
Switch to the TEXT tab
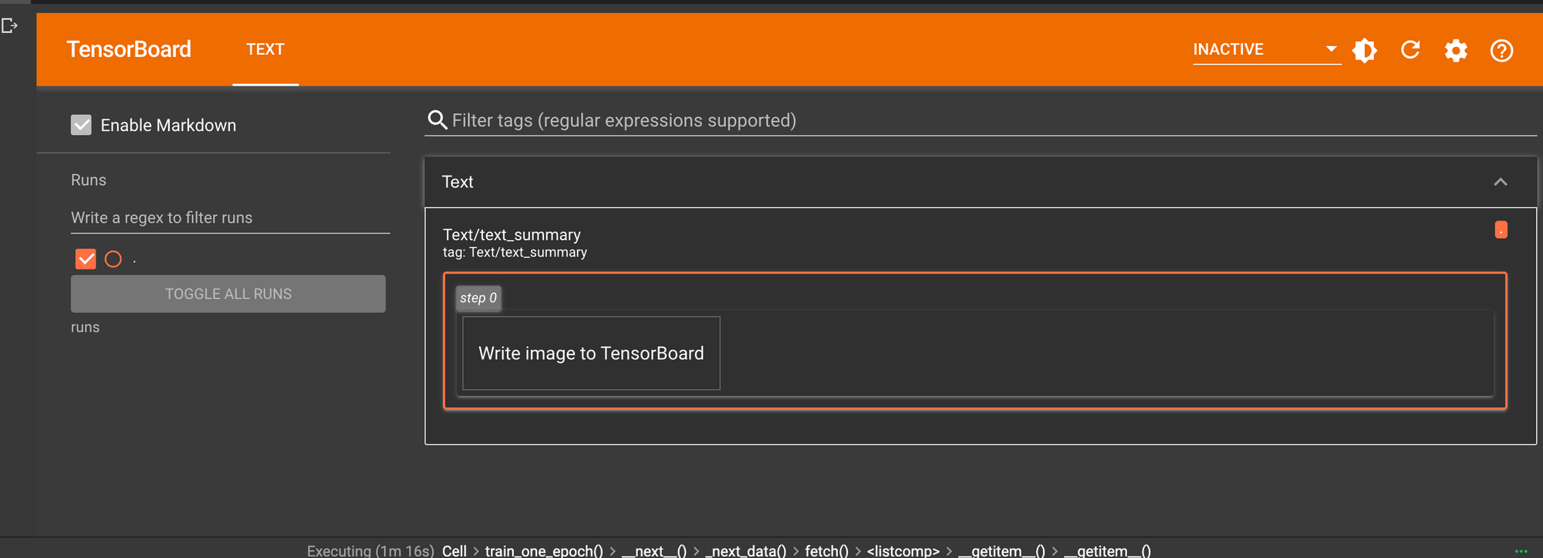[265, 49]
